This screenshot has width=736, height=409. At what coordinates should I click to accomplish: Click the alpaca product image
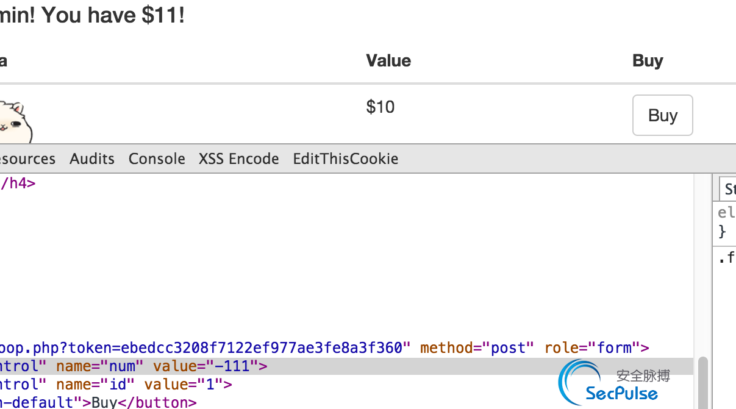click(x=15, y=123)
